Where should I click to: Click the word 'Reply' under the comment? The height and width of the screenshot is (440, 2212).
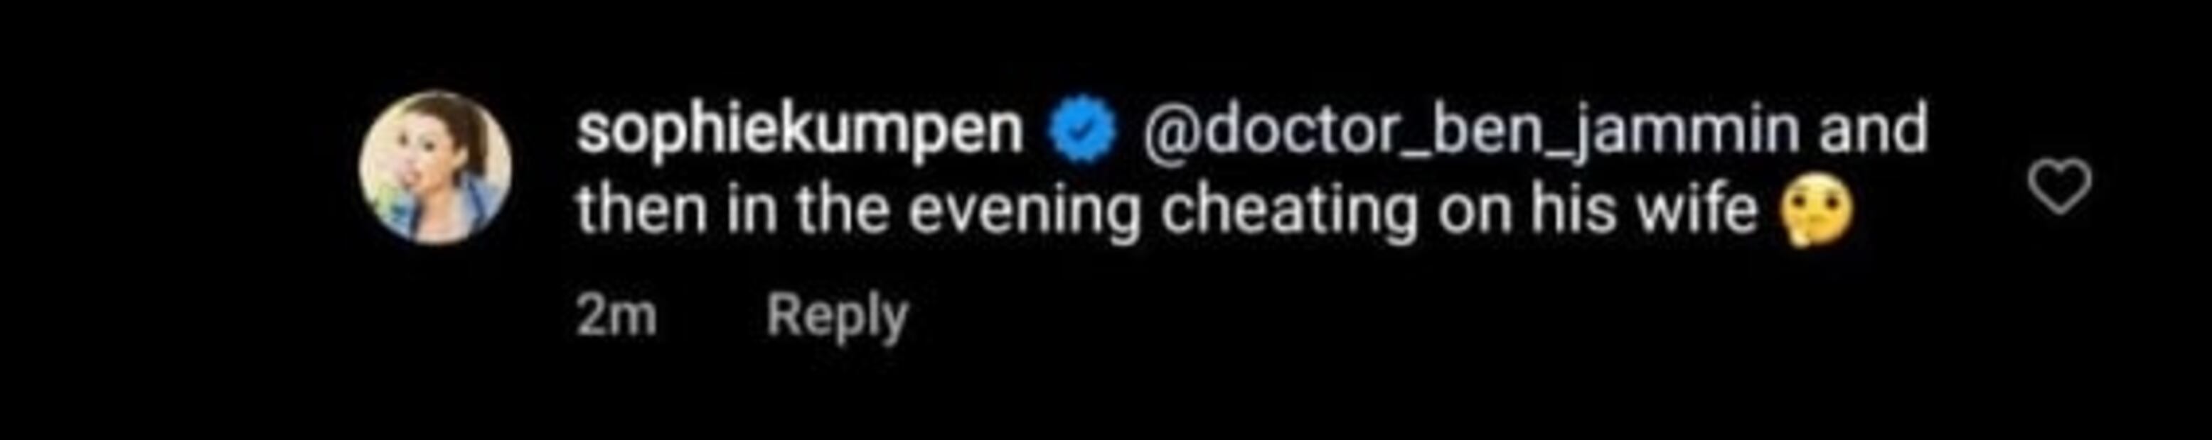(x=837, y=318)
